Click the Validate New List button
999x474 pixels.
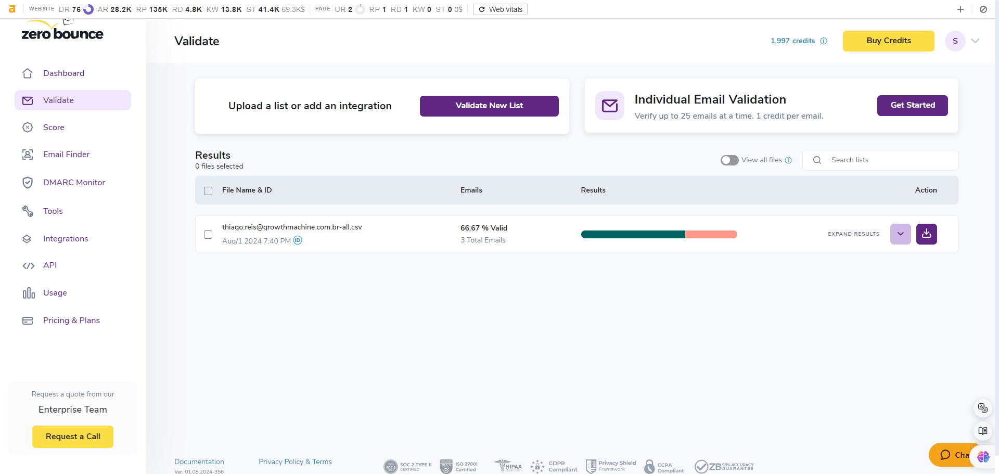coord(489,106)
